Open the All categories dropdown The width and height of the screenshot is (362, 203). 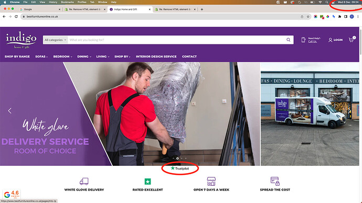point(56,40)
